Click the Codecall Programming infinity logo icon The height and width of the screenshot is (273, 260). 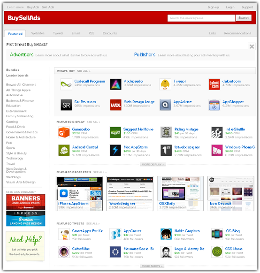coord(66,84)
